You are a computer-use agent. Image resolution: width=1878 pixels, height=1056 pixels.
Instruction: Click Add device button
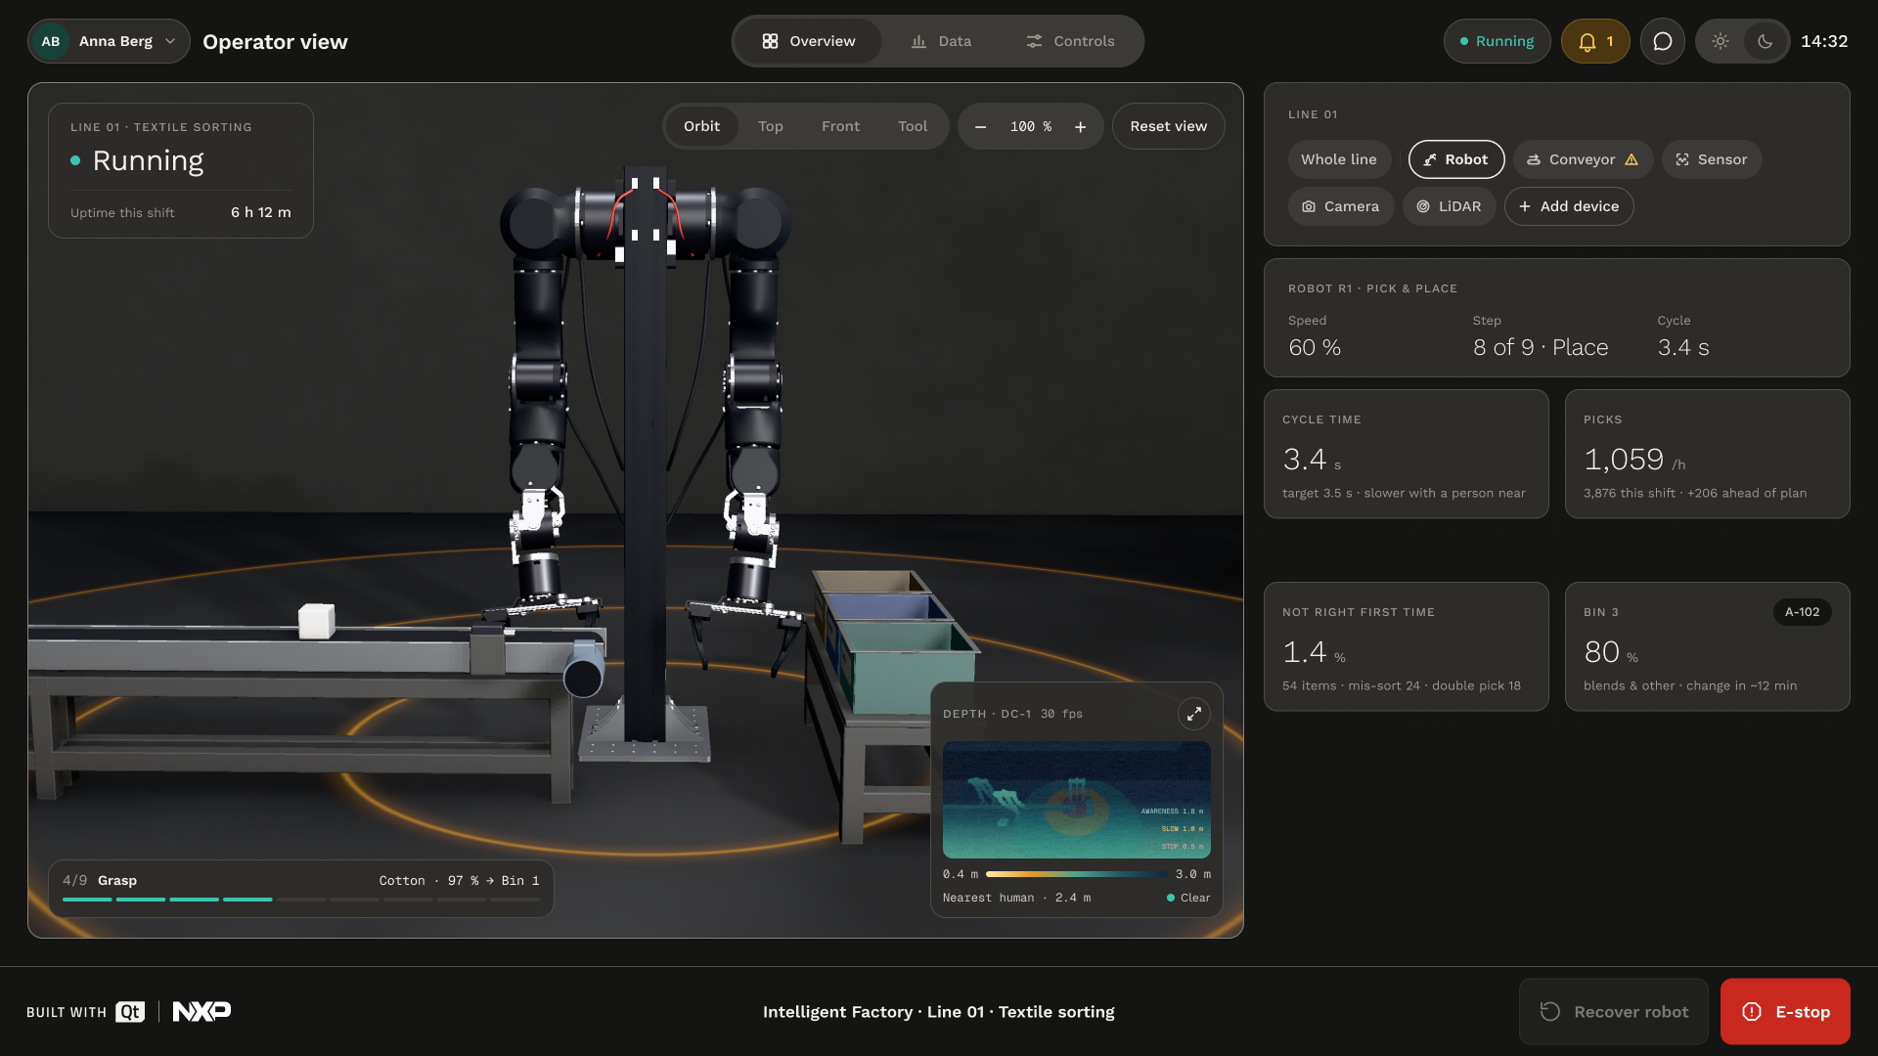[1569, 206]
